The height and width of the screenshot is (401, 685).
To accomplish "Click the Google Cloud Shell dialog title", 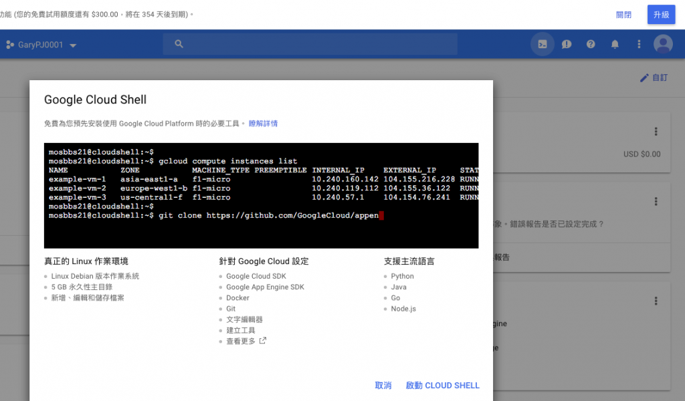I will coord(95,100).
